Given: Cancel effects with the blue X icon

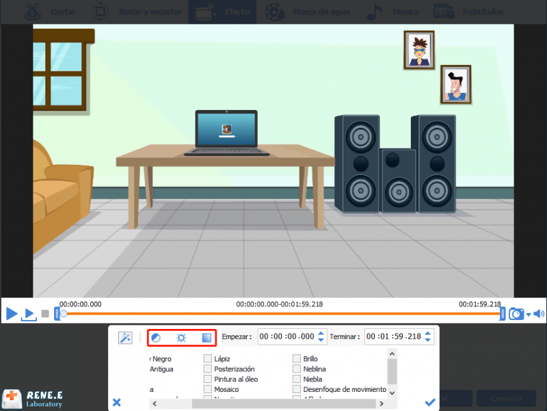Looking at the screenshot, I should [117, 402].
